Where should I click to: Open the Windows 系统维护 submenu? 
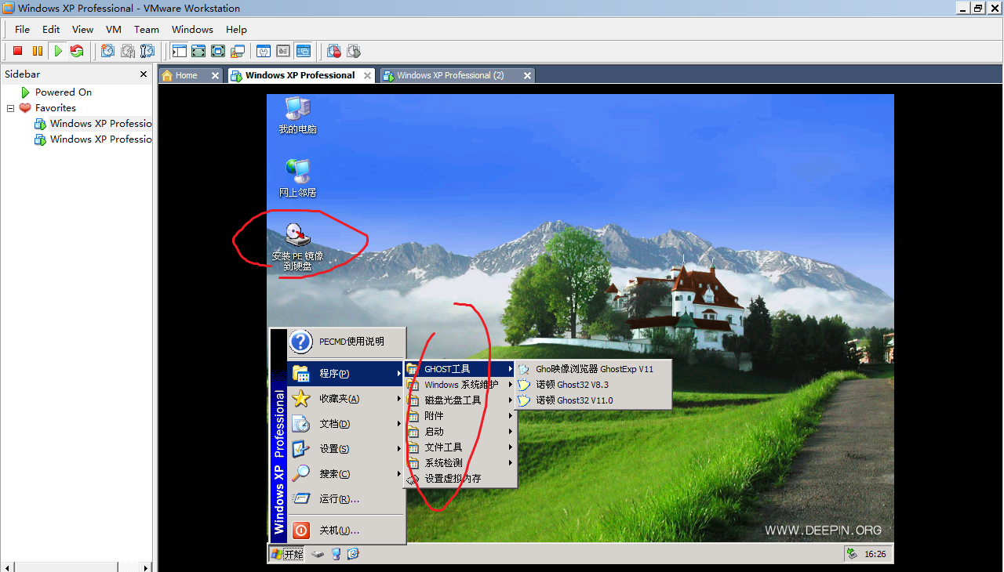tap(460, 385)
